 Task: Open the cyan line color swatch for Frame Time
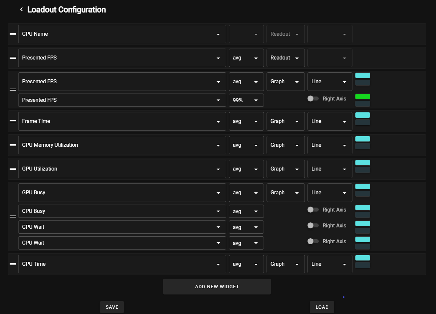click(x=363, y=115)
